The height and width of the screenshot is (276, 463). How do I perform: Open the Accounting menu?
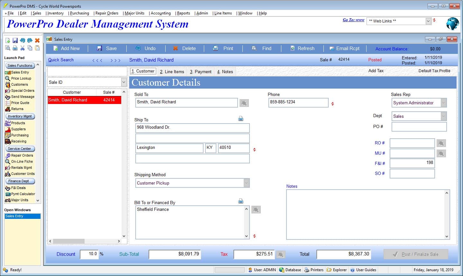click(160, 13)
